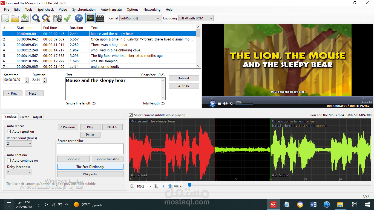Click the Text column header
Screen dimensions: 374x210
pos(143,28)
